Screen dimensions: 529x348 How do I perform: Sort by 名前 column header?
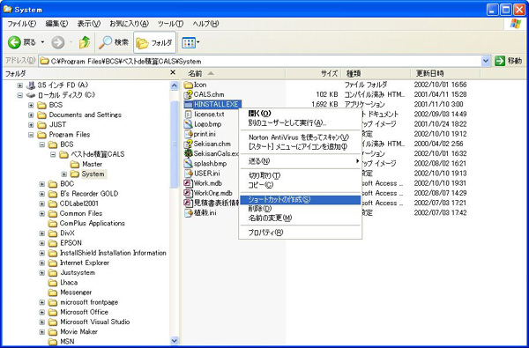[234, 73]
